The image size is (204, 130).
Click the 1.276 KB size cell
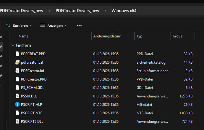pos(186,96)
